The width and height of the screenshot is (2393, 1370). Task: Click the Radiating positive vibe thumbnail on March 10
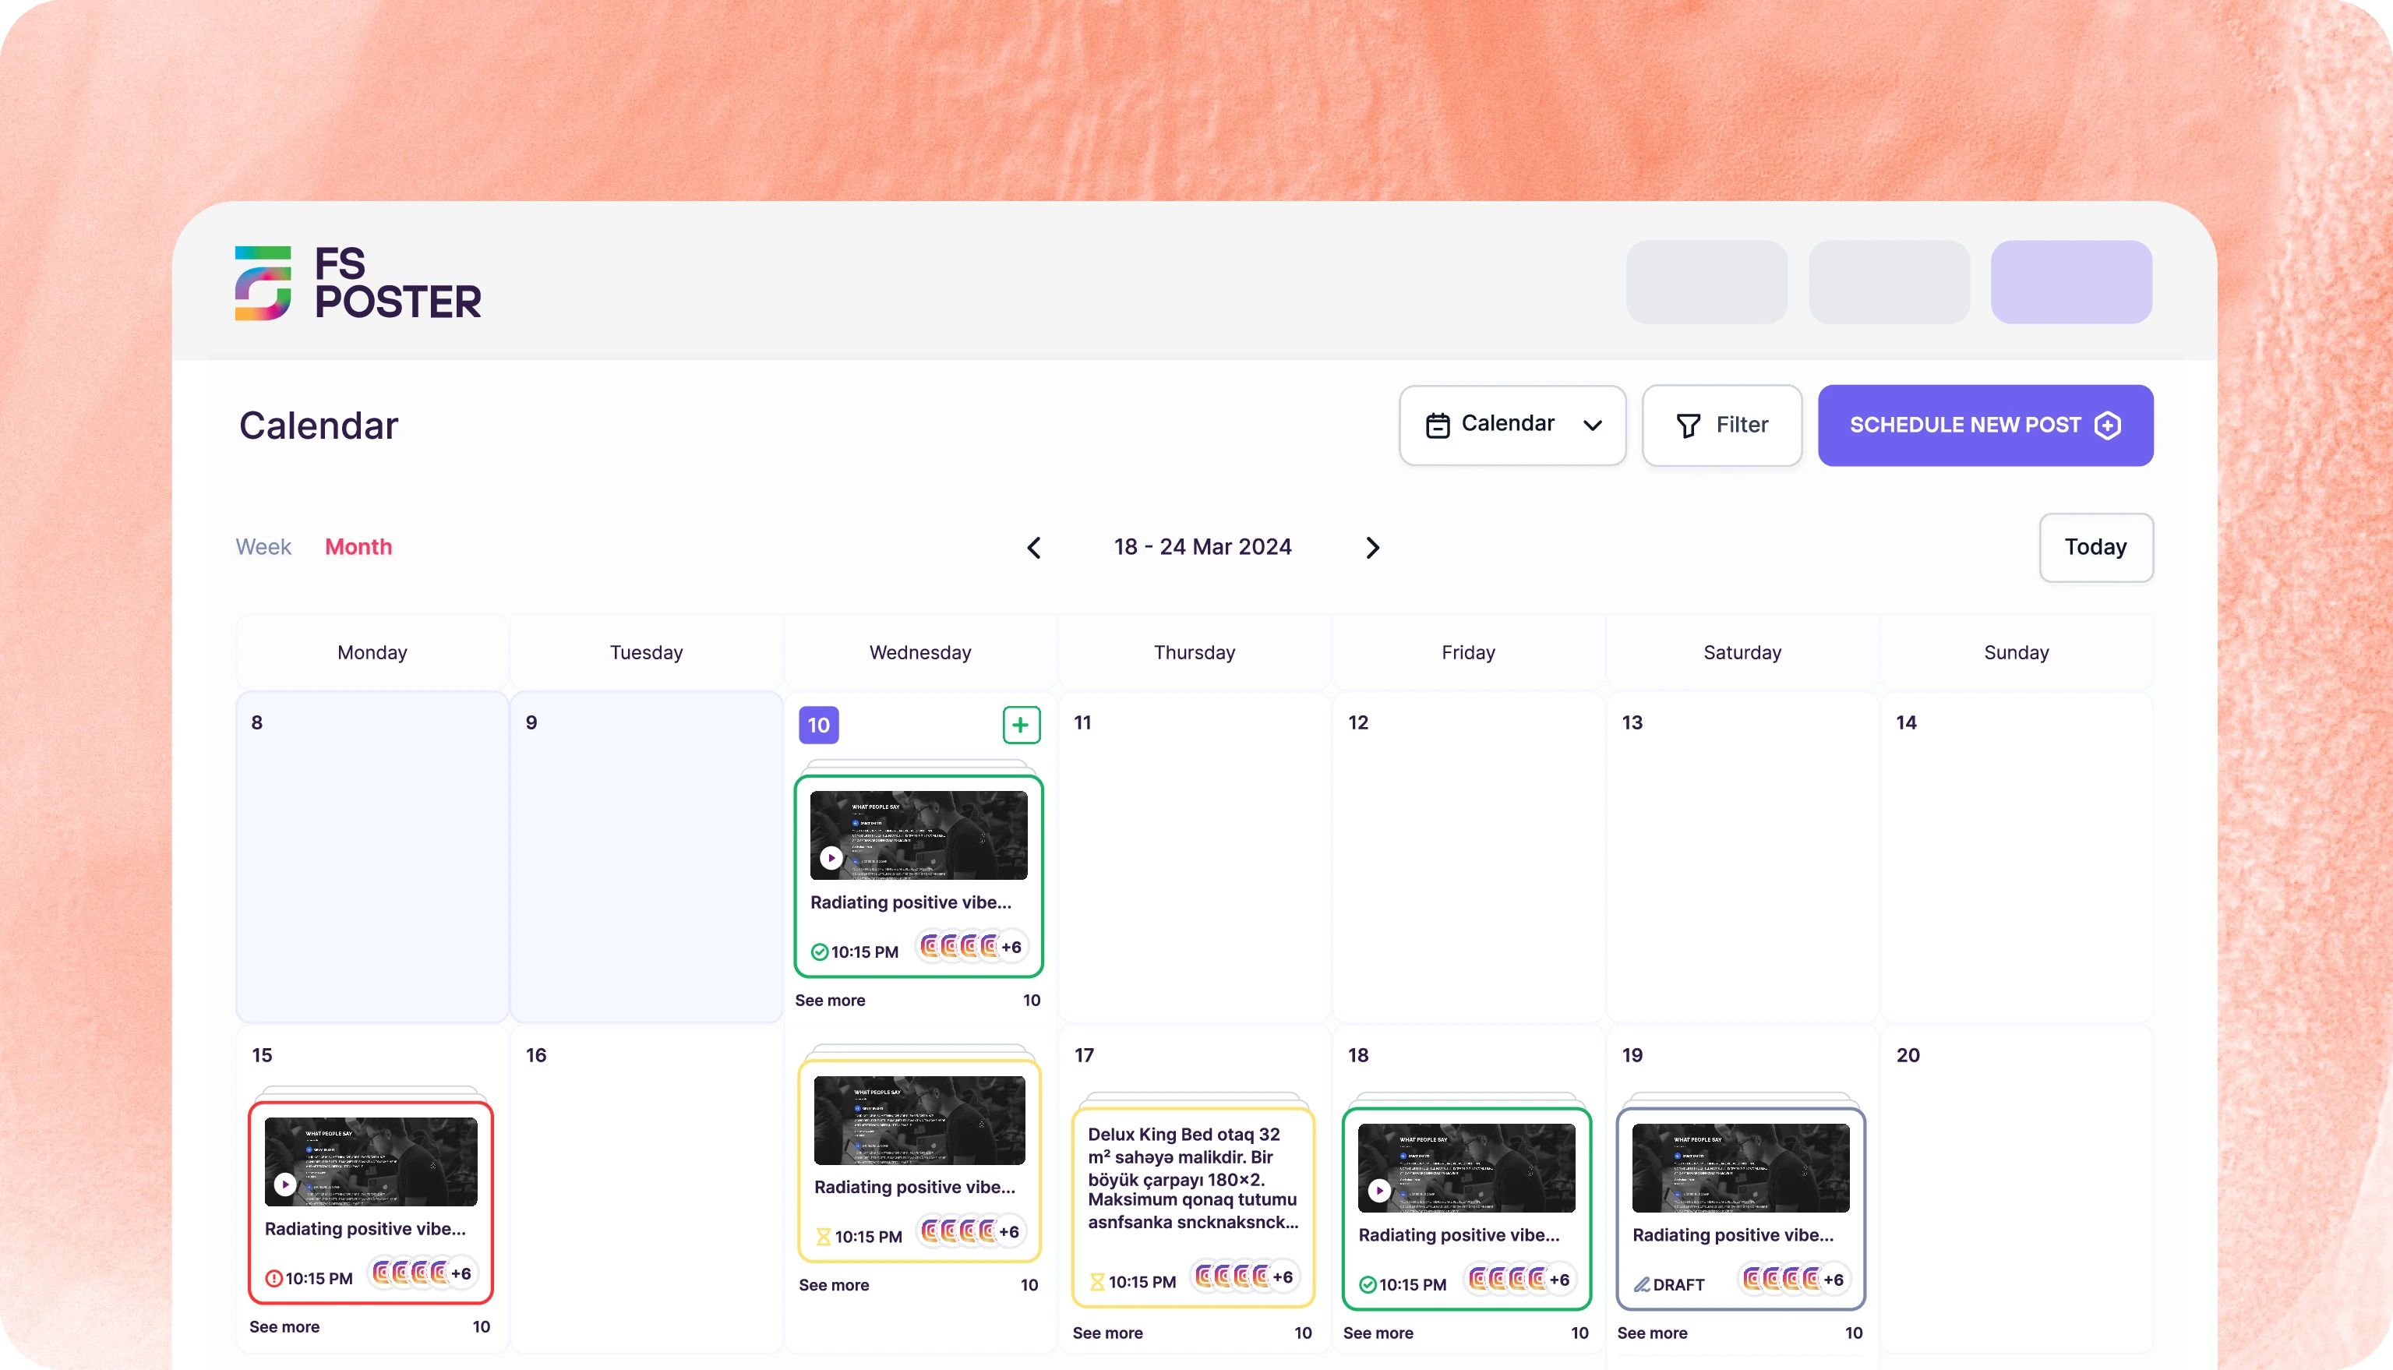(x=918, y=834)
